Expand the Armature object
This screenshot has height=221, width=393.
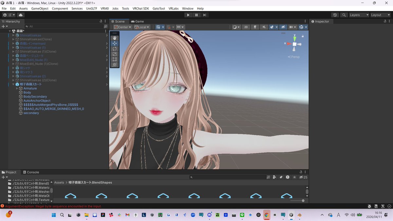click(17, 88)
